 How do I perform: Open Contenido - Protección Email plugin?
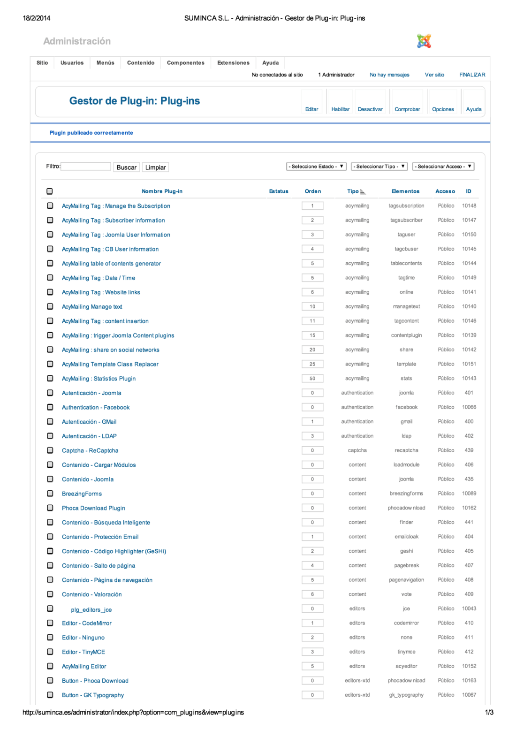[x=100, y=537]
